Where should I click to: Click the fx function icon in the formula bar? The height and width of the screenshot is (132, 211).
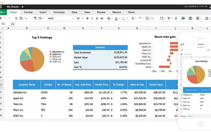point(13,24)
